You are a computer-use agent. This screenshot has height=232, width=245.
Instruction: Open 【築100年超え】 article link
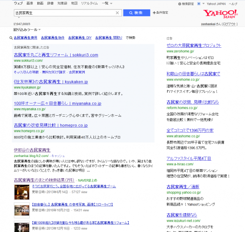[81, 223]
